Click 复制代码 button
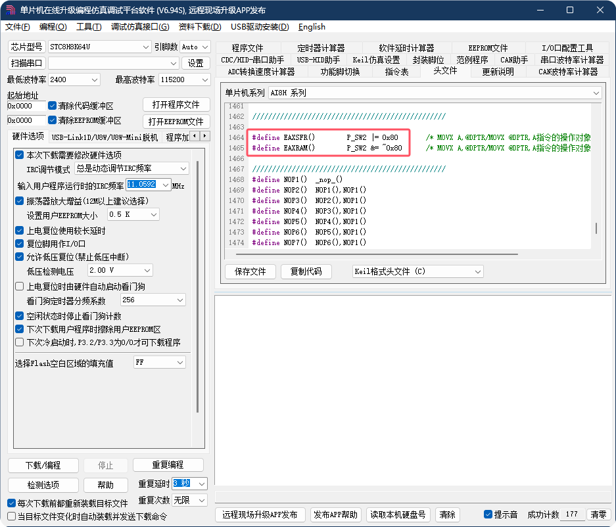Viewport: 616px width, 527px height. click(x=306, y=271)
